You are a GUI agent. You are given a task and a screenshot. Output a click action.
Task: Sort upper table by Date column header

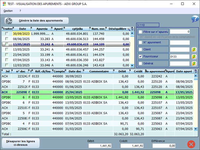(x=22, y=29)
